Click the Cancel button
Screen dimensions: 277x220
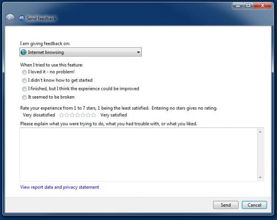pos(254,205)
